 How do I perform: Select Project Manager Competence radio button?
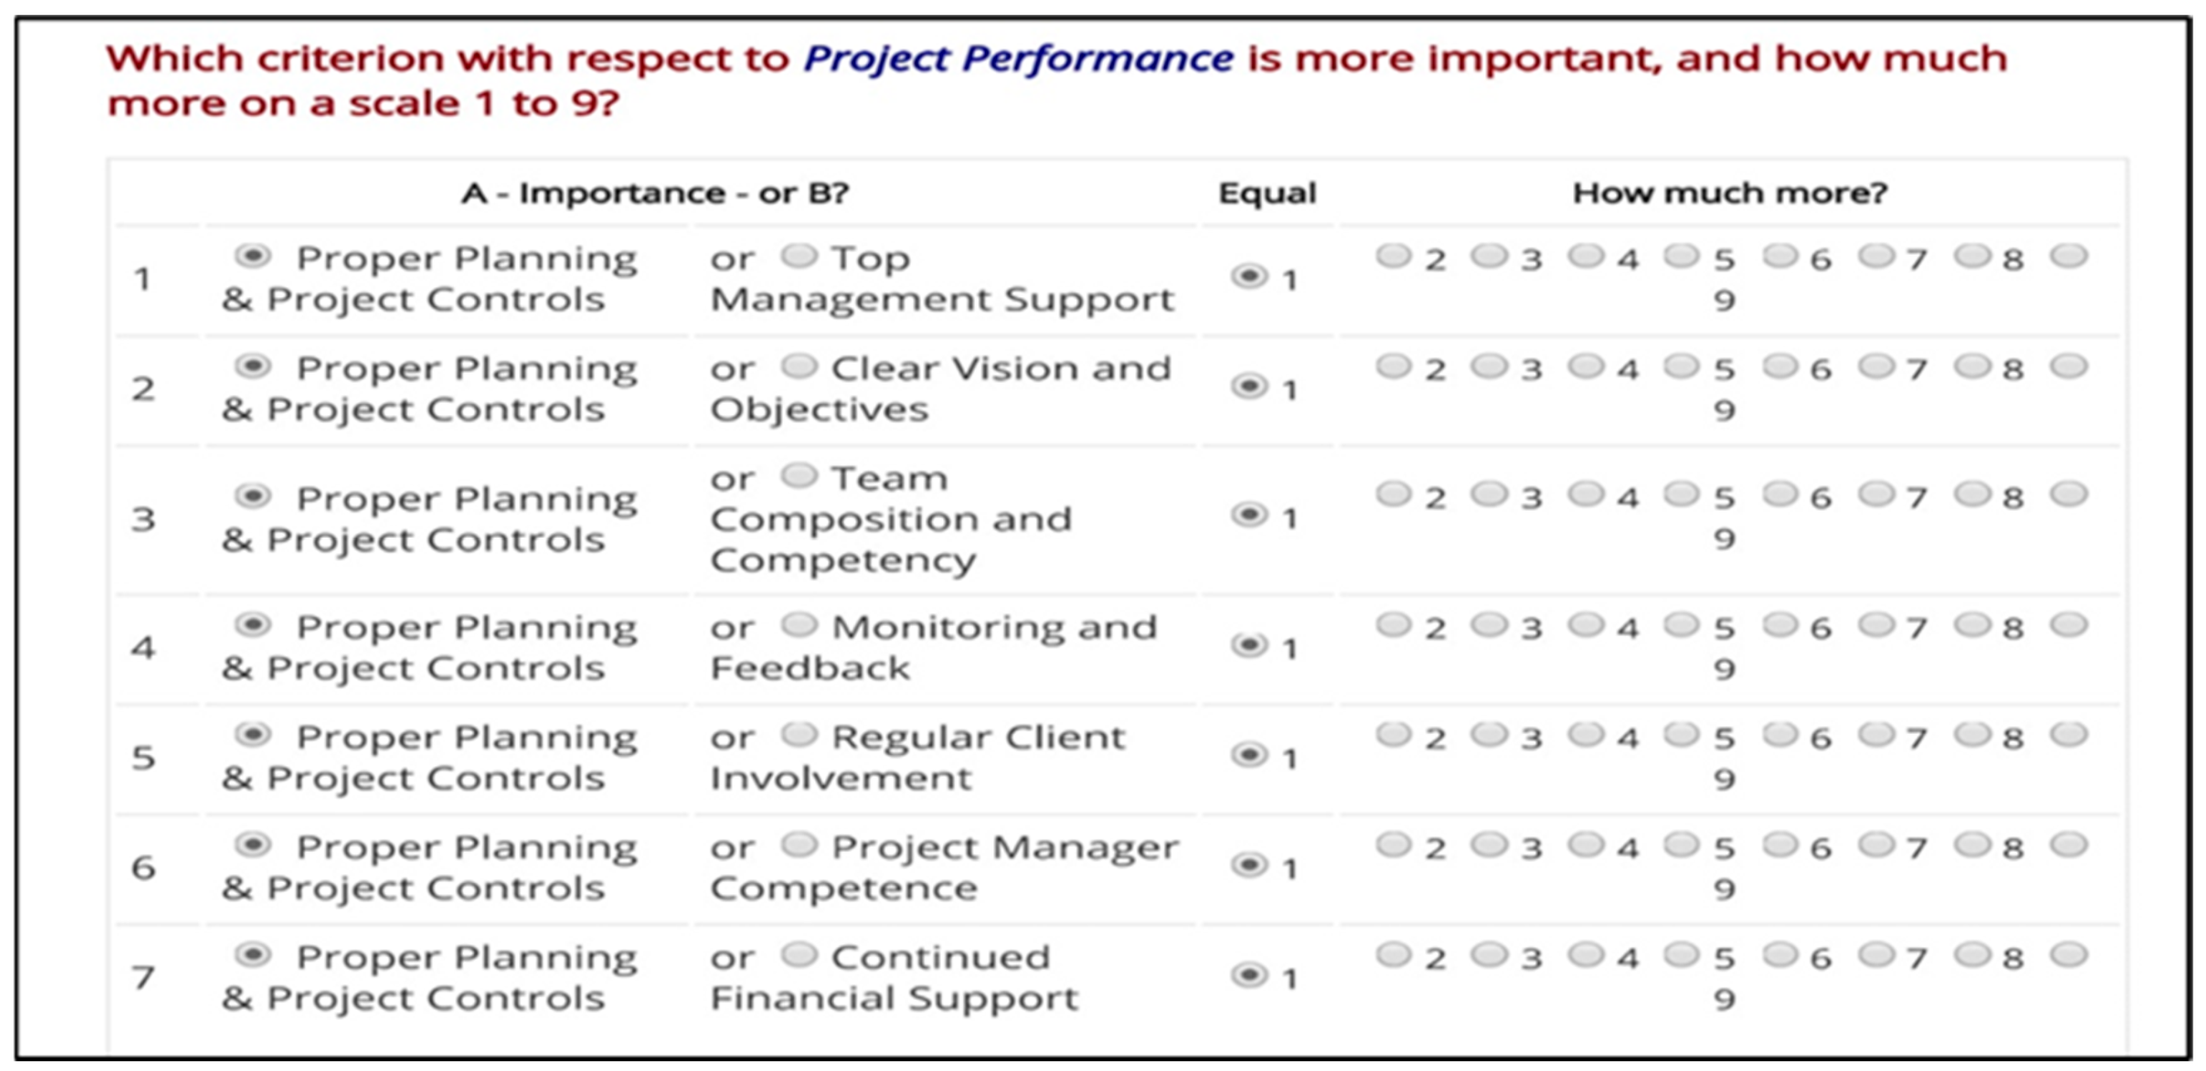799,845
